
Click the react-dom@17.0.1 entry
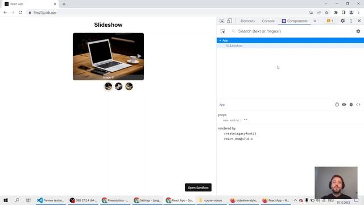coord(238,139)
